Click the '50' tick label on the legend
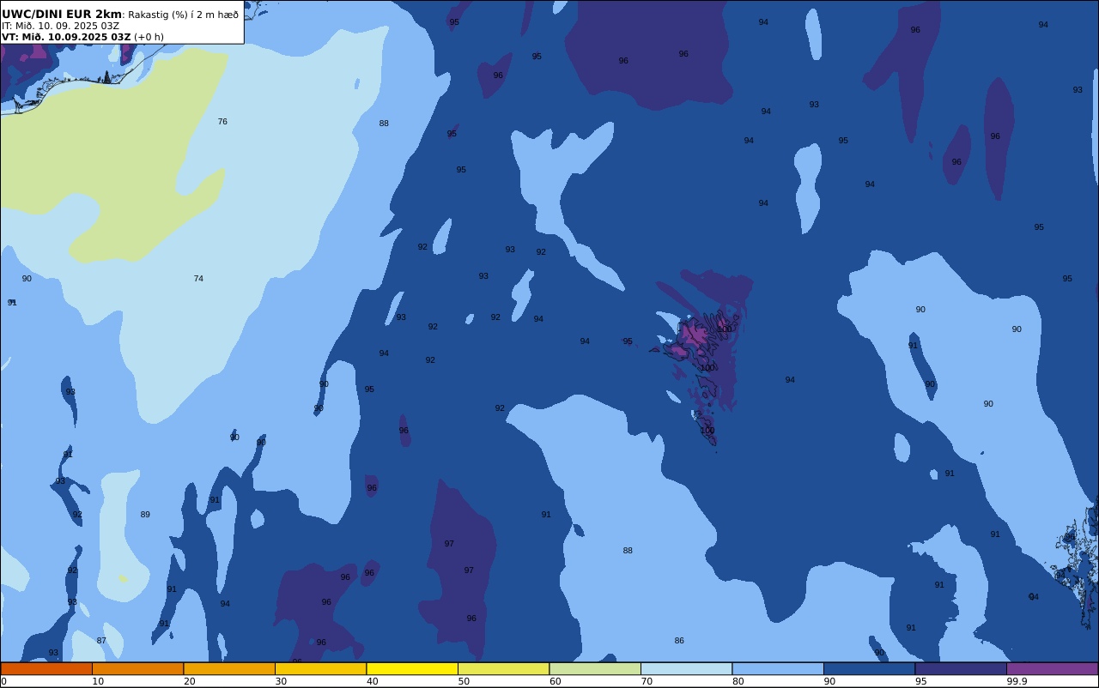1099x688 pixels. [464, 681]
